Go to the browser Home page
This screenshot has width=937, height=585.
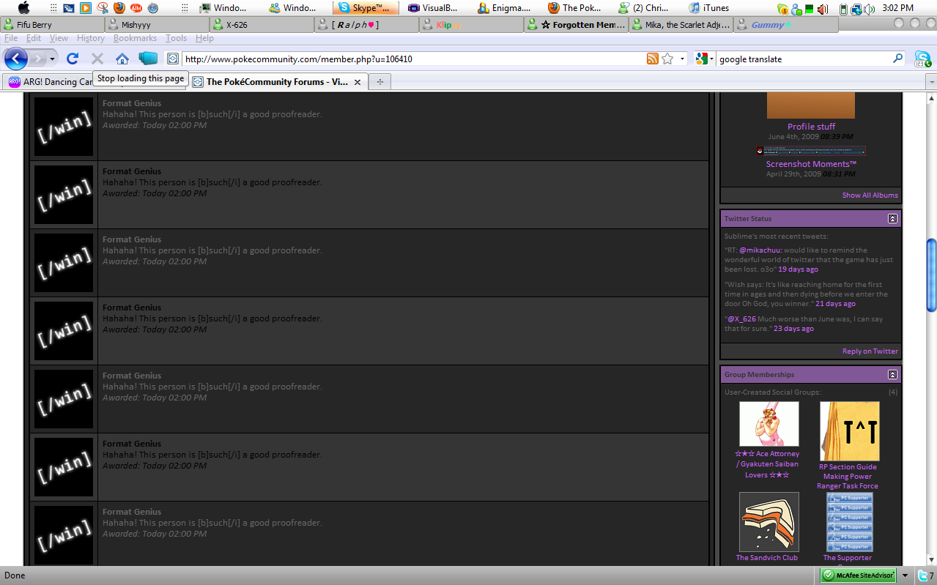[122, 59]
